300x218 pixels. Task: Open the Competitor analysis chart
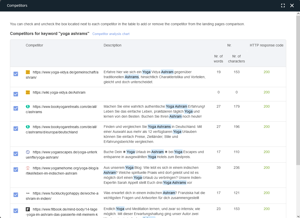pos(111,34)
